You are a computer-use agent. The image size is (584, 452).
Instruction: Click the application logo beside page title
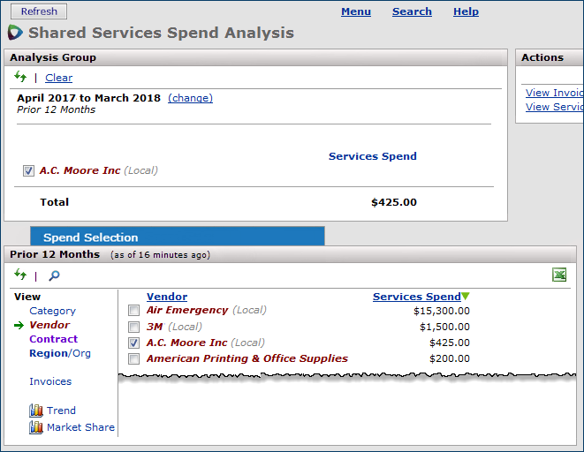[x=15, y=33]
